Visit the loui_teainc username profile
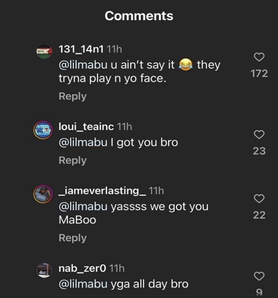The width and height of the screenshot is (278, 298). pyautogui.click(x=86, y=127)
